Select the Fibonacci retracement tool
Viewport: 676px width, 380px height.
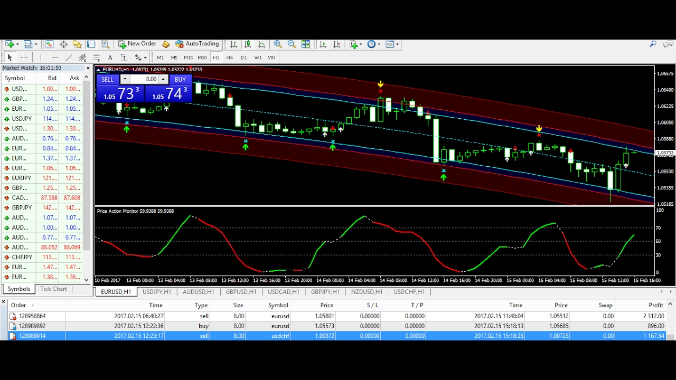click(96, 58)
